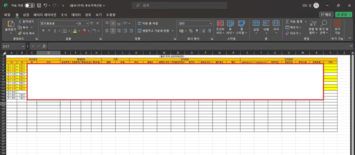This screenshot has width=355, height=155.
Task: Increase decimal places
Action: click(x=203, y=31)
